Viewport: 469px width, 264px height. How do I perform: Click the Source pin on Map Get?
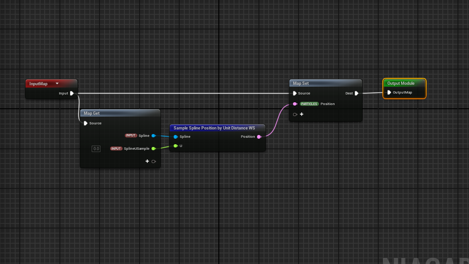click(x=85, y=123)
